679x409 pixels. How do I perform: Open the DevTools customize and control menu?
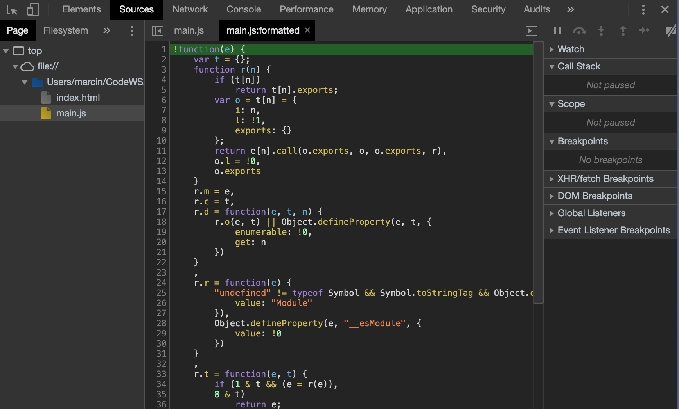(x=643, y=9)
